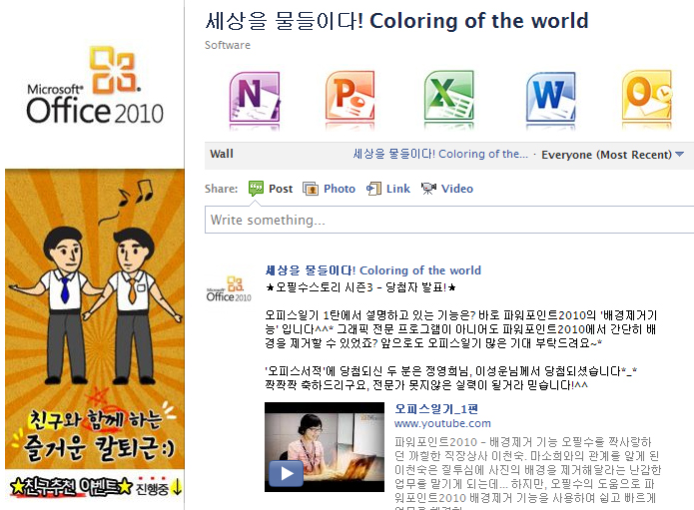
Task: Click the Photo share icon
Action: 311,189
